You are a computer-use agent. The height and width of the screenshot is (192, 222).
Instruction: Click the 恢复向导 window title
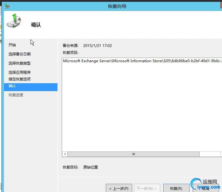117,6
